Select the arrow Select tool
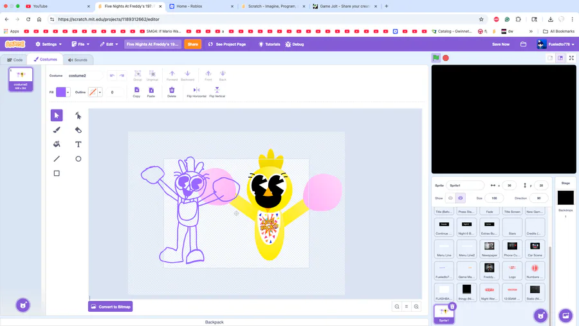The width and height of the screenshot is (579, 326). coord(57,115)
